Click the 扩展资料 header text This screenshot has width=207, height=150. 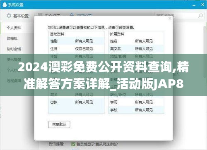tap(117, 34)
